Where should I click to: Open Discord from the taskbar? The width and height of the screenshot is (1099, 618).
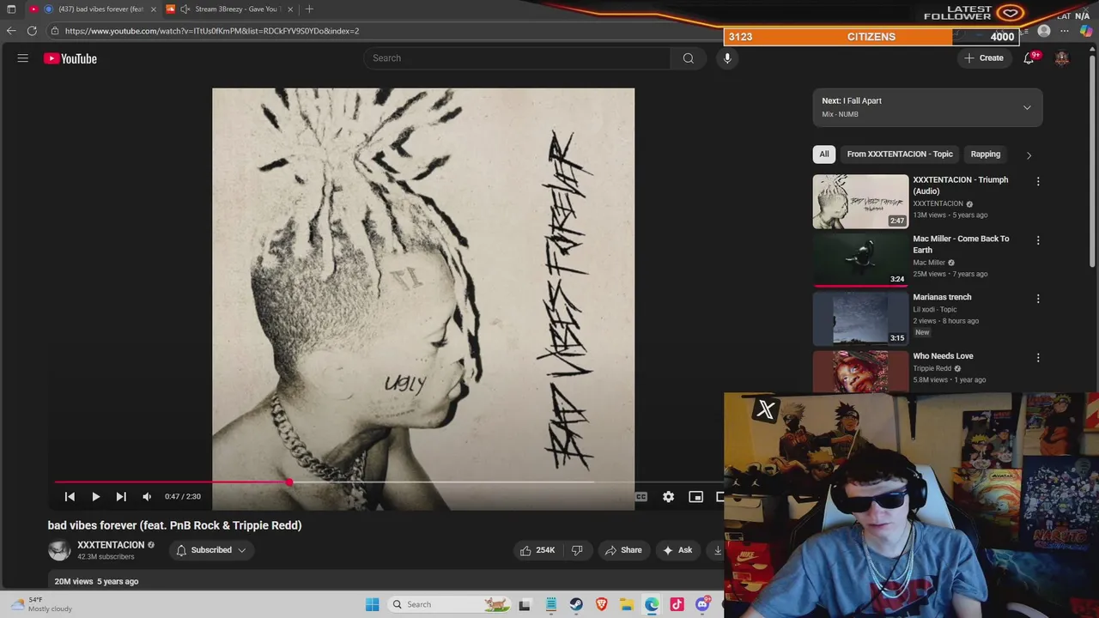pos(702,604)
